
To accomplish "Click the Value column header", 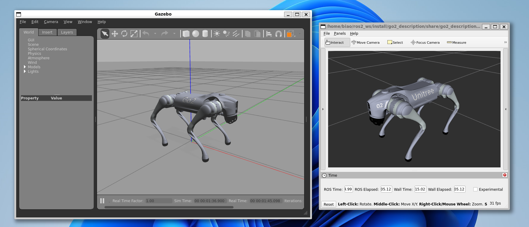I will 56,98.
